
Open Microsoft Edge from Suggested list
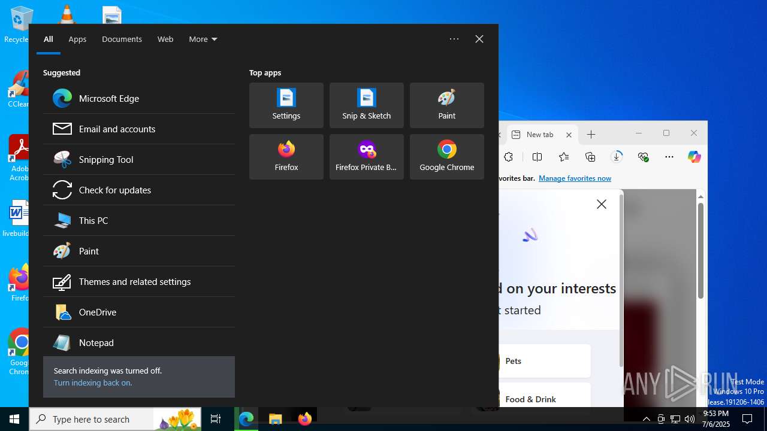coord(138,98)
